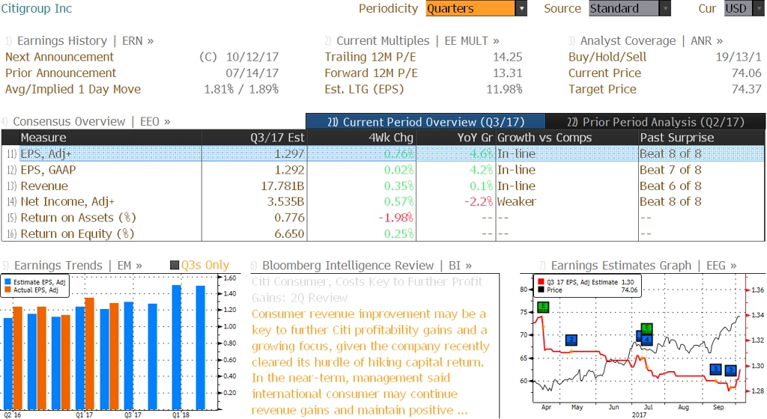
Task: Click the Measure column header
Action: [110, 137]
